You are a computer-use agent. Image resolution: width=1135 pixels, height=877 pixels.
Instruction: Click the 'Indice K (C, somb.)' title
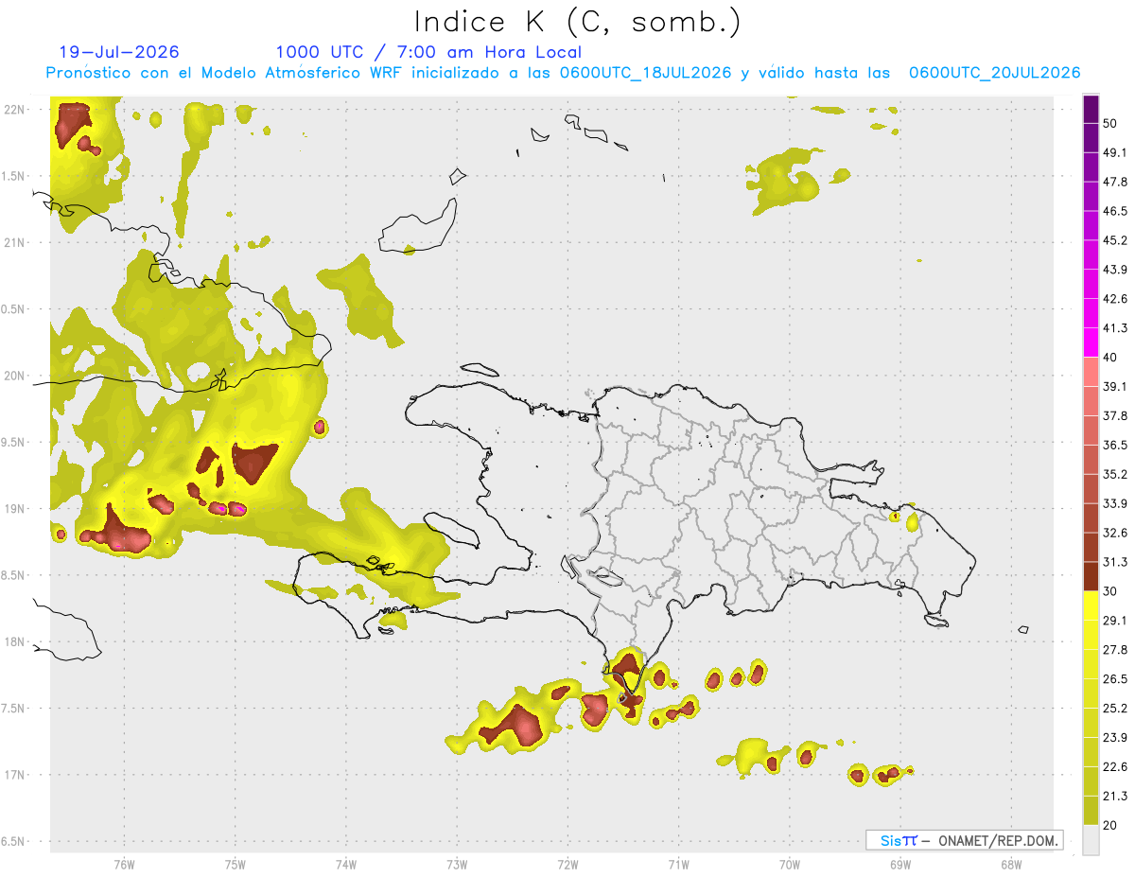coord(578,23)
